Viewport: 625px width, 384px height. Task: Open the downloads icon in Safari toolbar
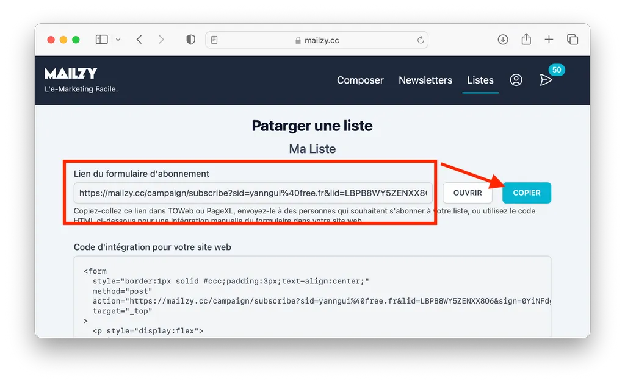pyautogui.click(x=503, y=40)
